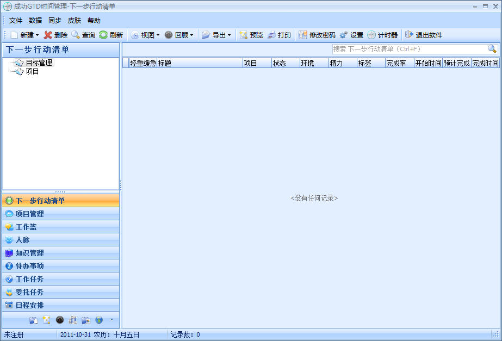Sort by 完成率 column header
This screenshot has width=502, height=341.
400,63
